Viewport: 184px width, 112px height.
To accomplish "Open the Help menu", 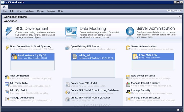I will point(60,11).
